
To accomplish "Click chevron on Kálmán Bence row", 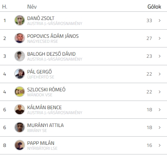I will click(159, 109).
